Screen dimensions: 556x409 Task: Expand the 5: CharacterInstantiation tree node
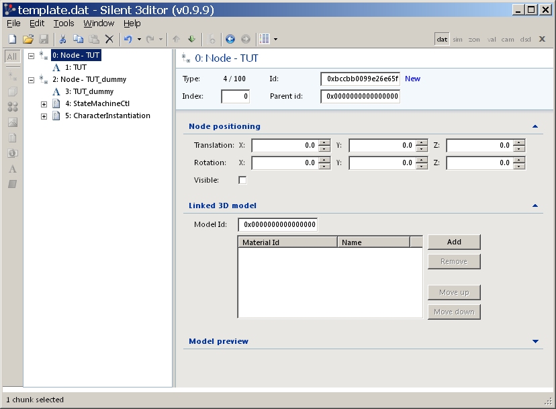(44, 116)
